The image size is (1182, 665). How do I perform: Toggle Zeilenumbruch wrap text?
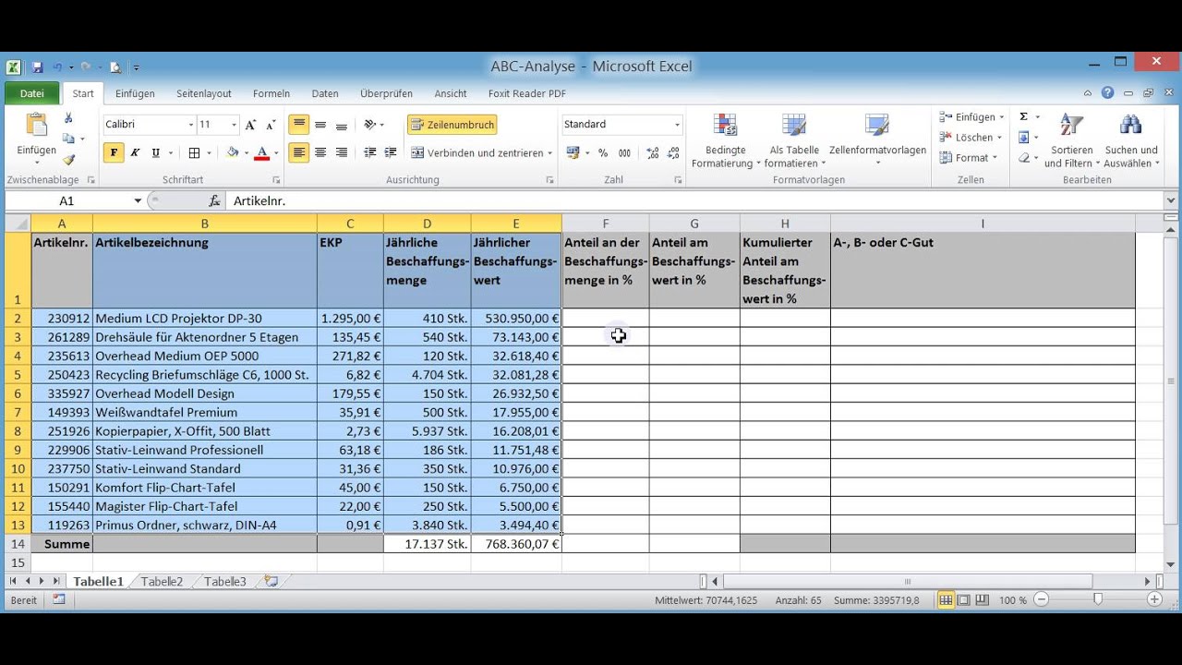[452, 125]
